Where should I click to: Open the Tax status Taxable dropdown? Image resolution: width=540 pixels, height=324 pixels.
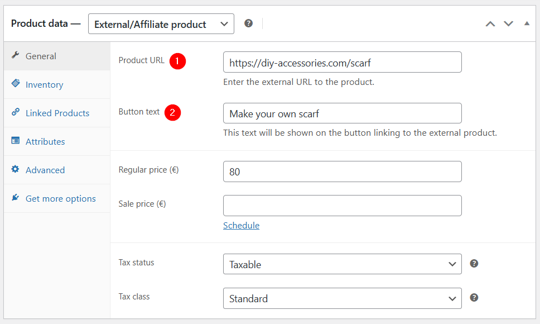[343, 264]
